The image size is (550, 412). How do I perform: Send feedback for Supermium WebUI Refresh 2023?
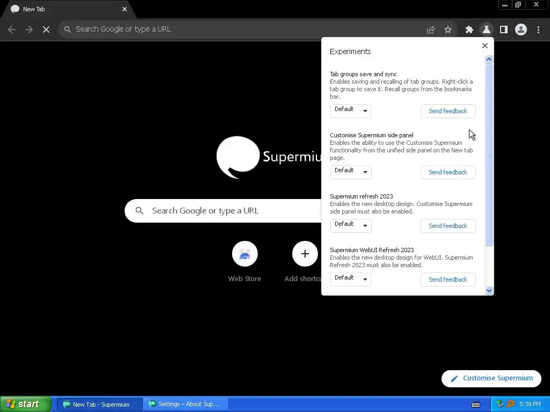point(448,279)
